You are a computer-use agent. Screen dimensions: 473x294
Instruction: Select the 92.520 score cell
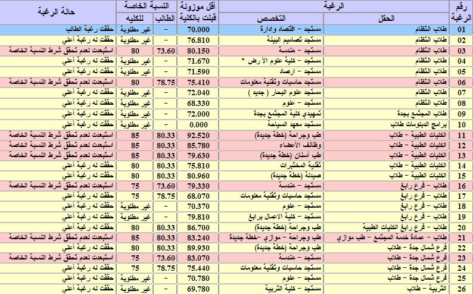pos(197,135)
